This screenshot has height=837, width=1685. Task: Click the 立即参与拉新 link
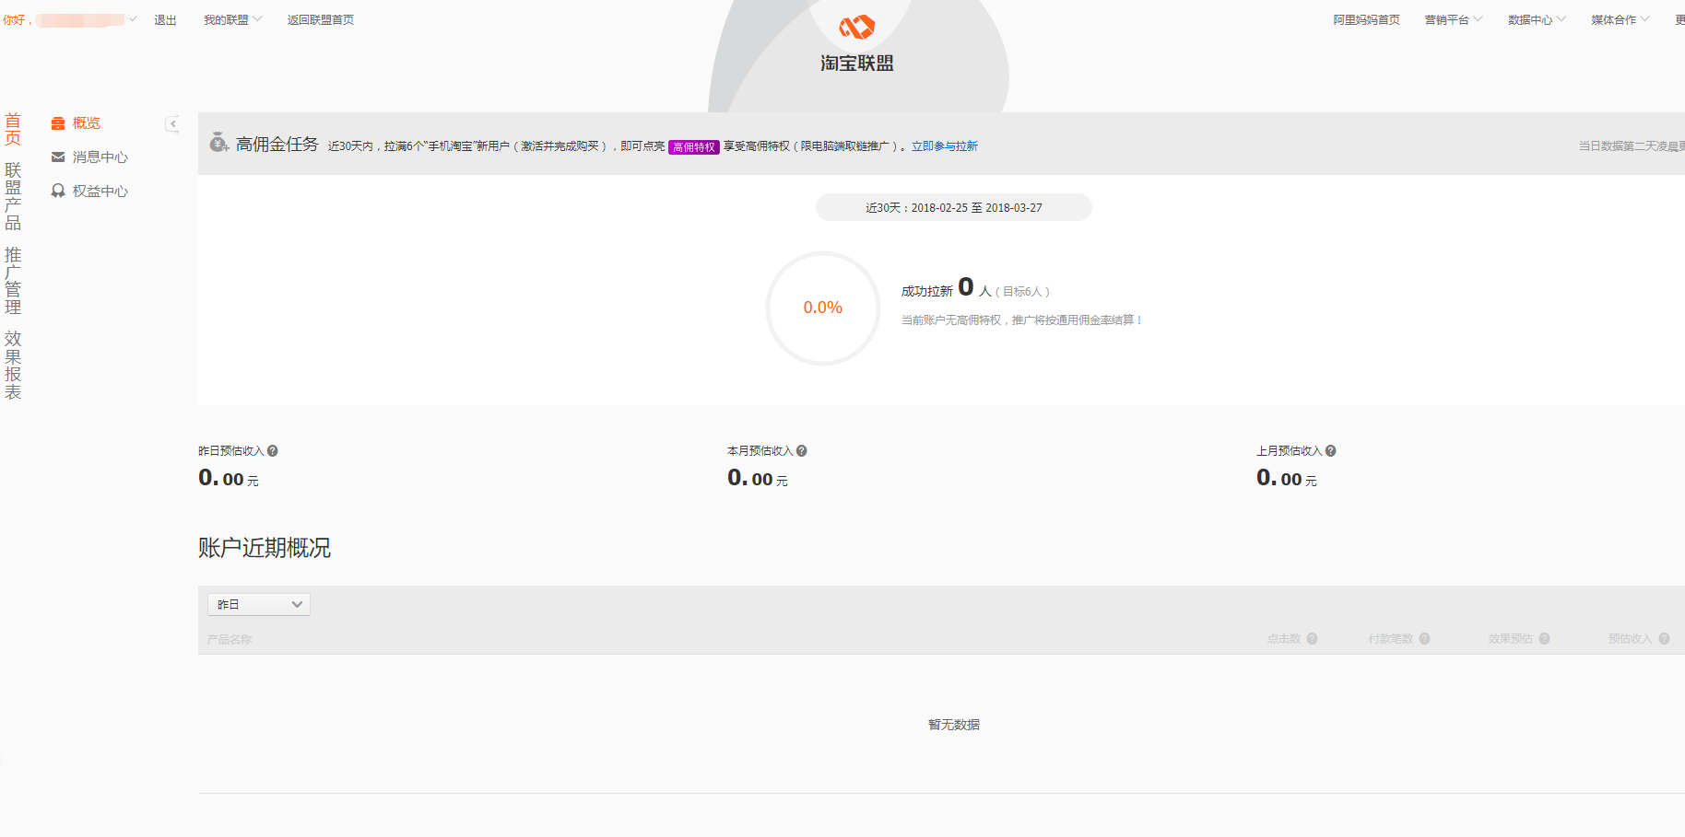point(945,146)
